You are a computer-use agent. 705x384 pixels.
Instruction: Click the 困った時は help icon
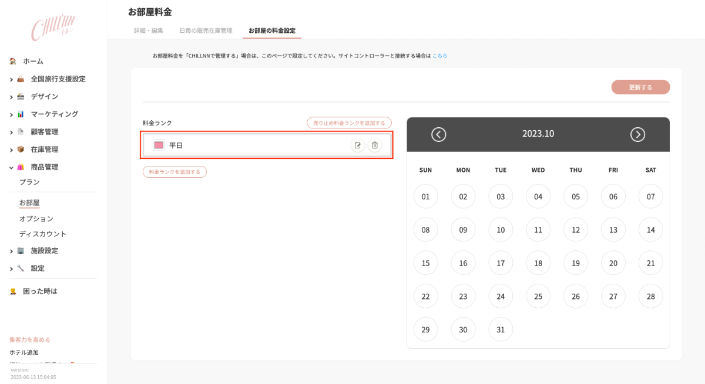[x=13, y=290]
